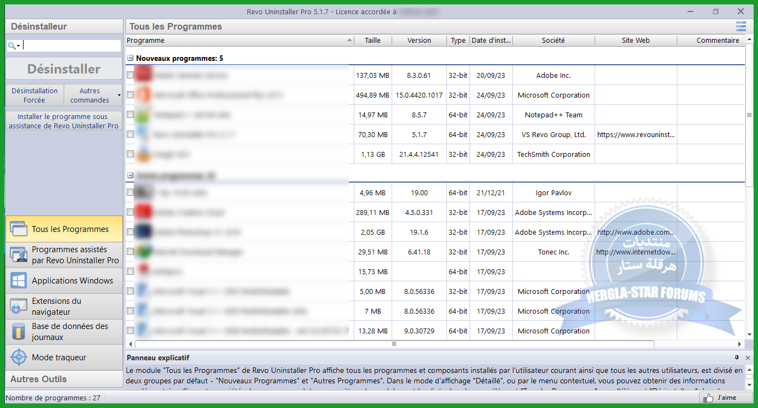
Task: Select the program icon in the 494,89 MB row
Action: (x=143, y=95)
